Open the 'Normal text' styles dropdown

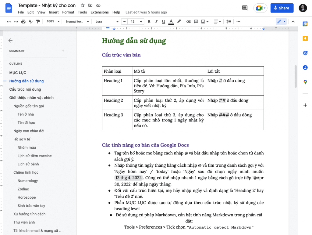pos(77,21)
